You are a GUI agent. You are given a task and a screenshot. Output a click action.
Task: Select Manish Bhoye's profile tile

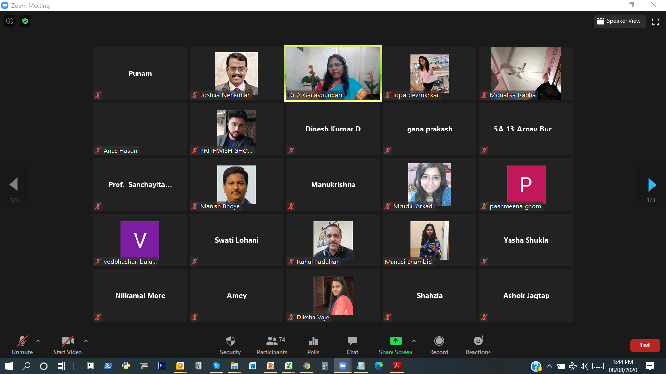[236, 185]
